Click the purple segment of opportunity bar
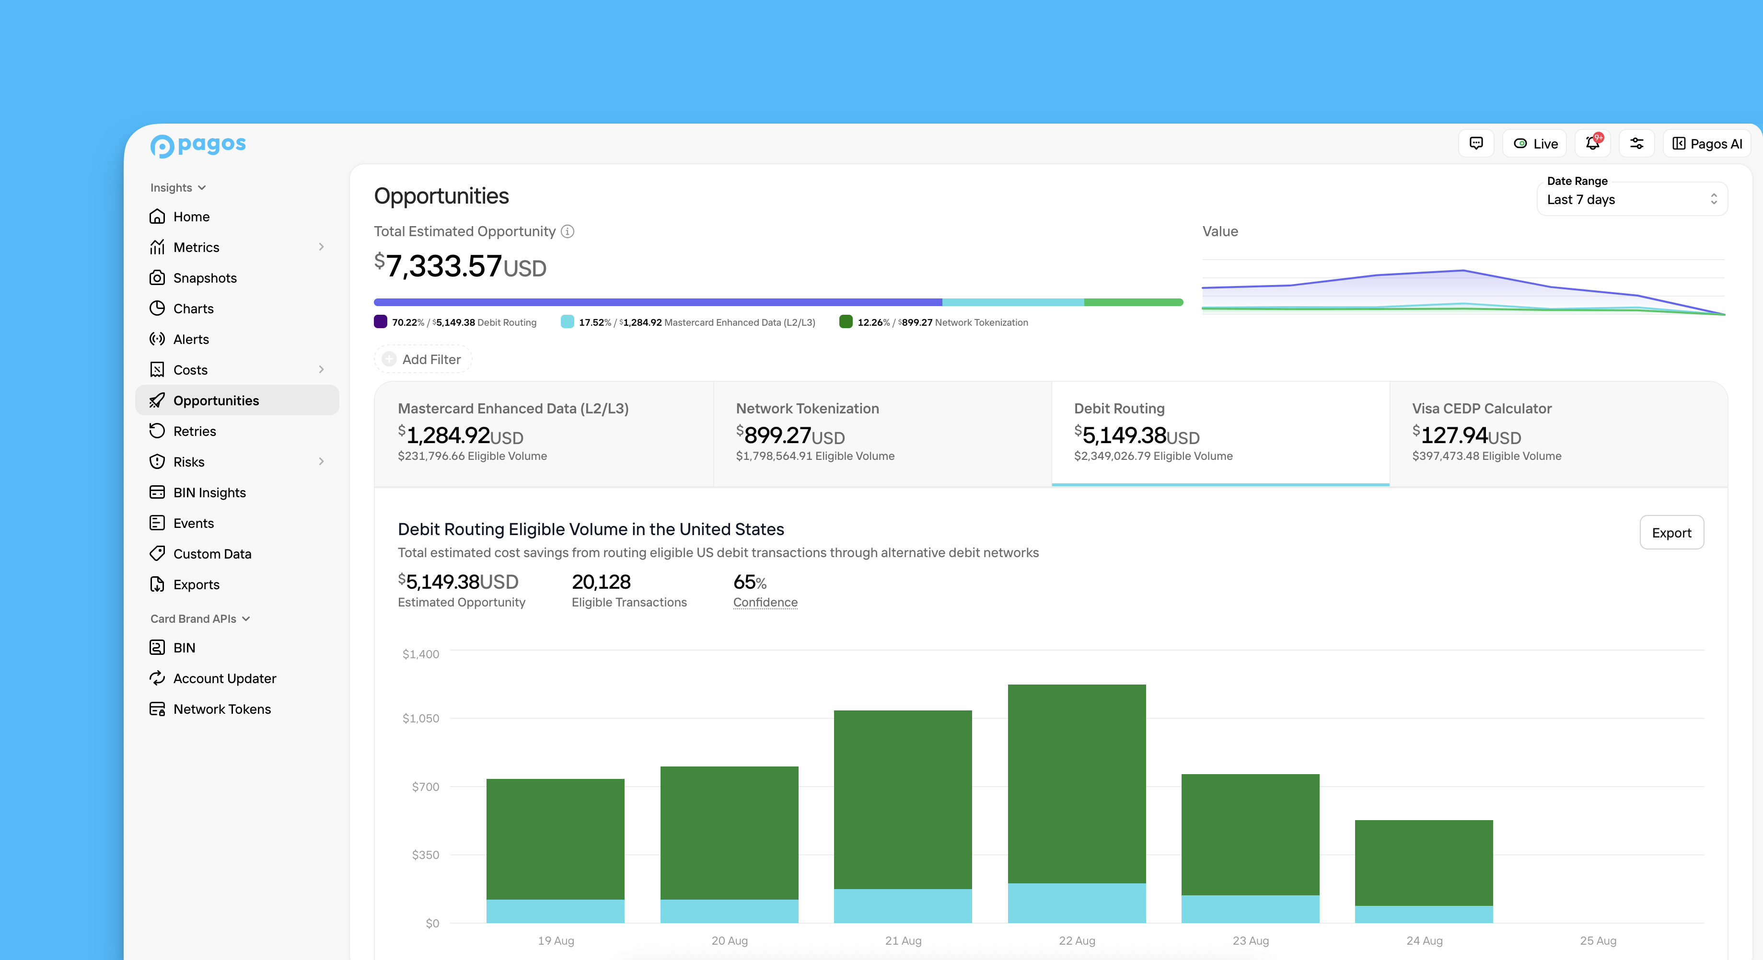The height and width of the screenshot is (960, 1763). coord(658,302)
